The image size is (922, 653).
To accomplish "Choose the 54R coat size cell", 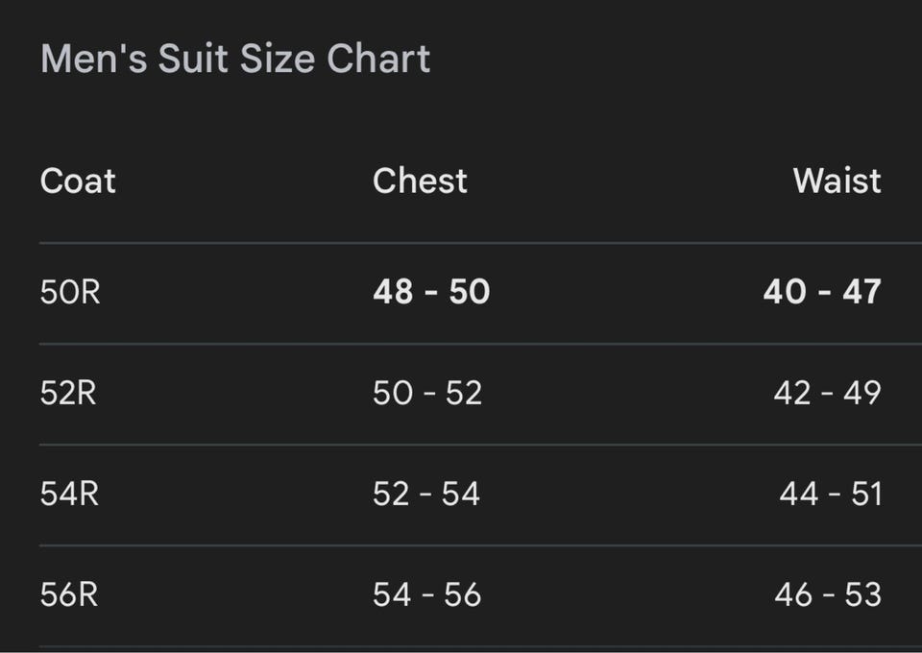I will click(x=70, y=494).
